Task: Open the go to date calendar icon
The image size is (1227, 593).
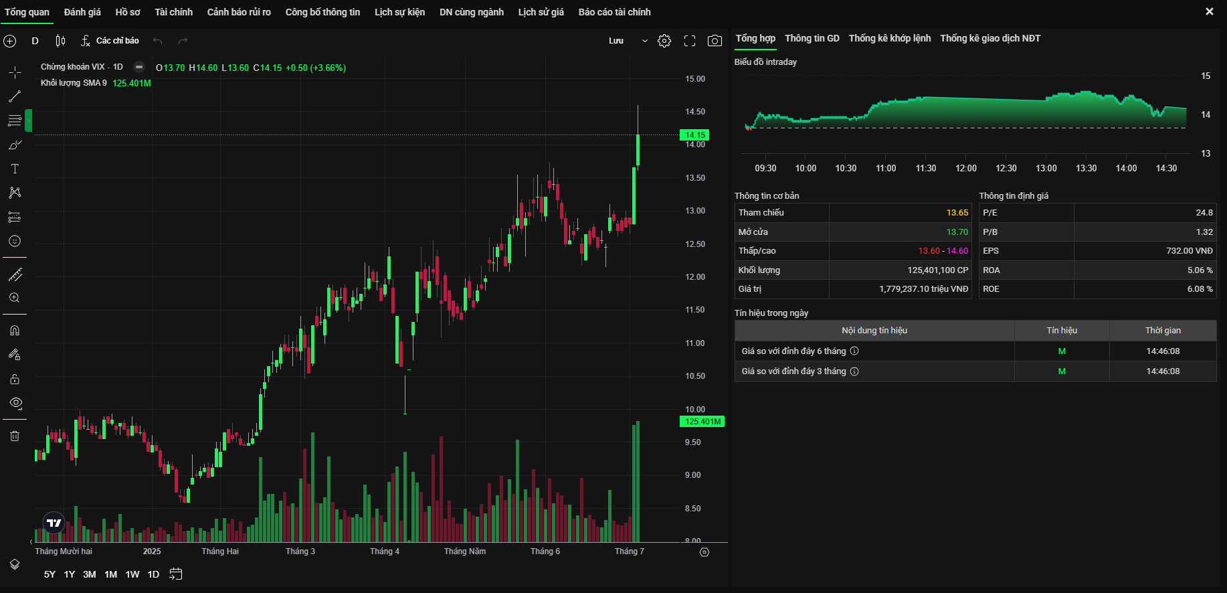Action: click(x=176, y=574)
